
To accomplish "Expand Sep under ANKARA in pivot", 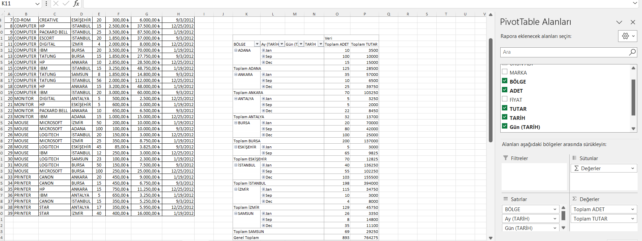I will [x=264, y=81].
